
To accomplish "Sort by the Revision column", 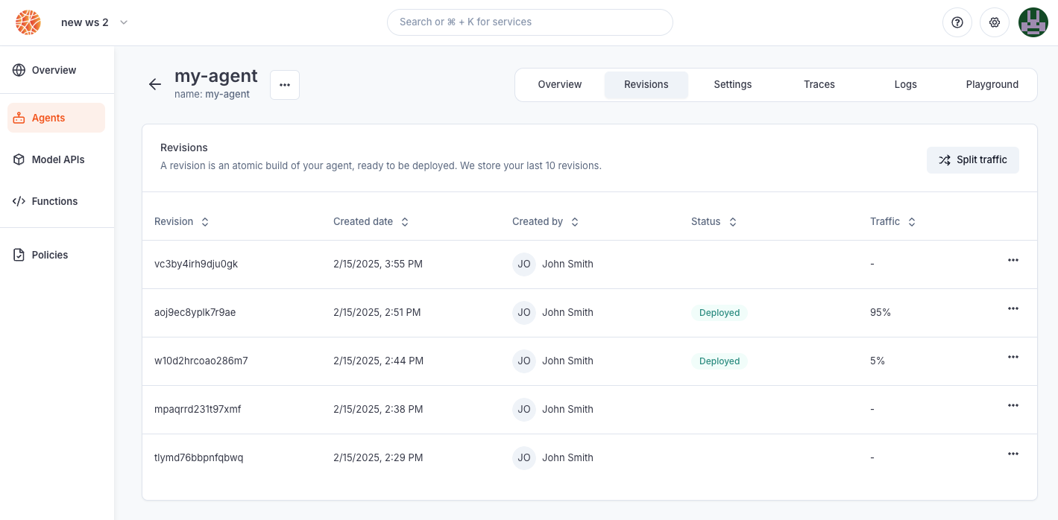I will coord(182,221).
